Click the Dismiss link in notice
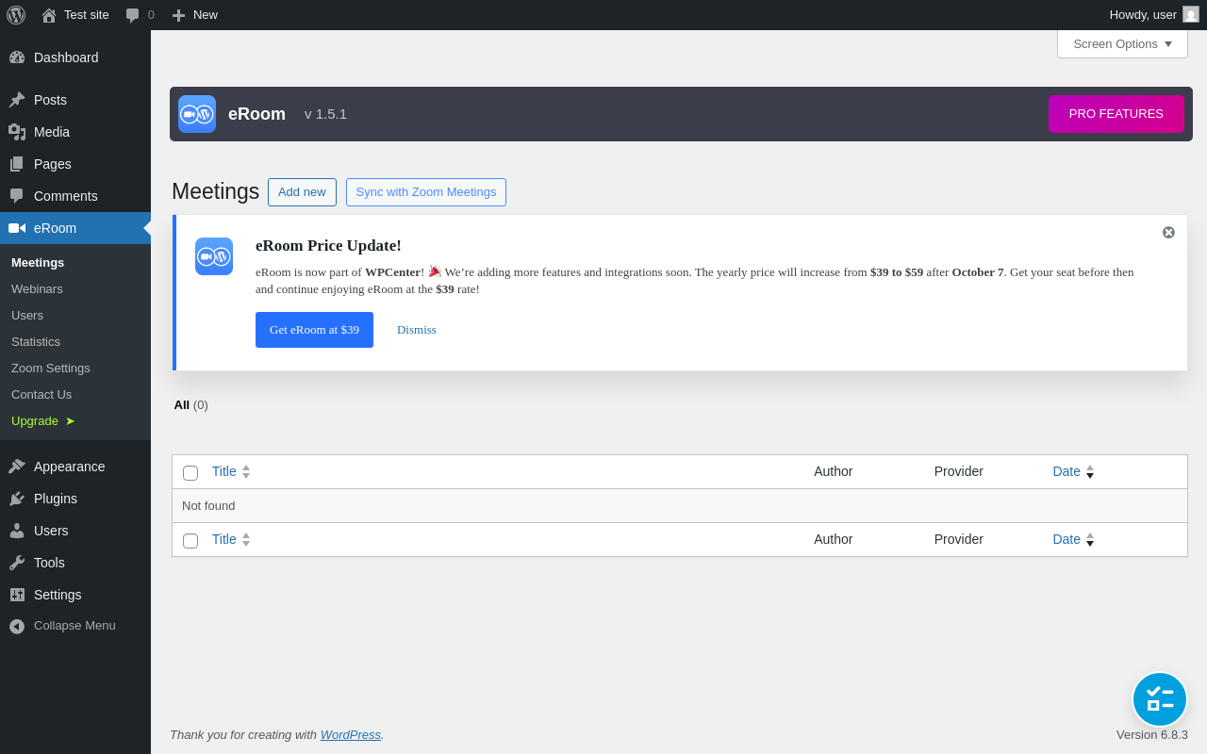The image size is (1207, 754). coord(417,330)
